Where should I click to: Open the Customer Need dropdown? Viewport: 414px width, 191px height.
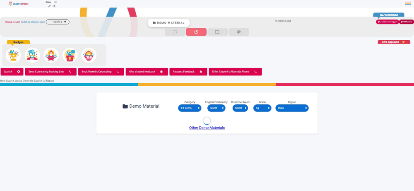pos(240,108)
